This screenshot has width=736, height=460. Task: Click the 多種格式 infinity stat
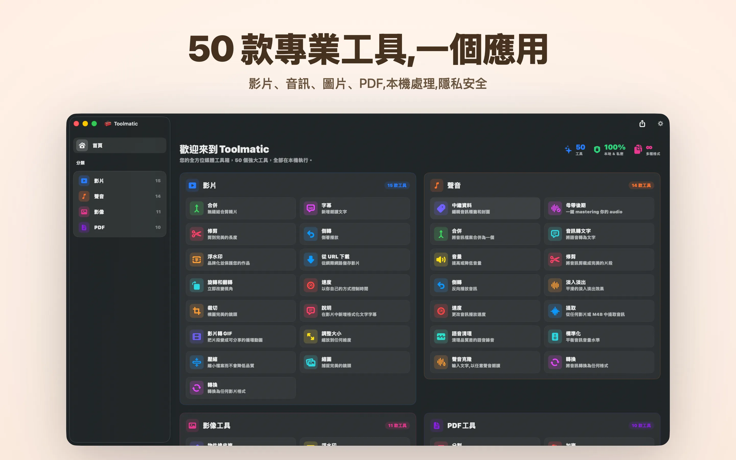pyautogui.click(x=647, y=149)
